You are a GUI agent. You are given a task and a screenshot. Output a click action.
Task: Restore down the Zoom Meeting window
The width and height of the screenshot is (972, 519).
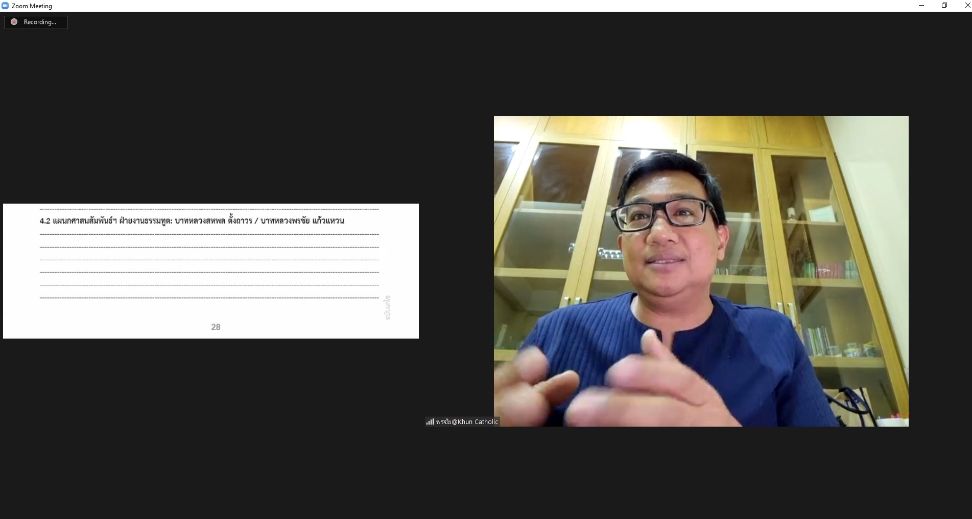(x=944, y=6)
